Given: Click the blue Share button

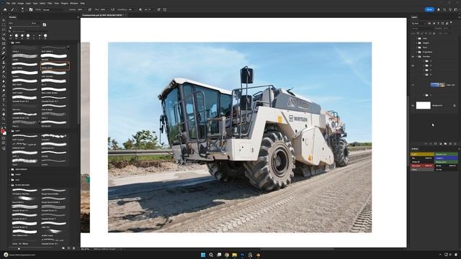Looking at the screenshot, I should (x=429, y=9).
